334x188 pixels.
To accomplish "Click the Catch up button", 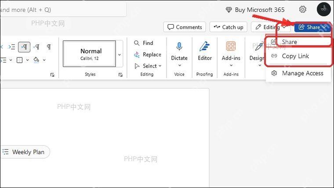I will (x=229, y=27).
